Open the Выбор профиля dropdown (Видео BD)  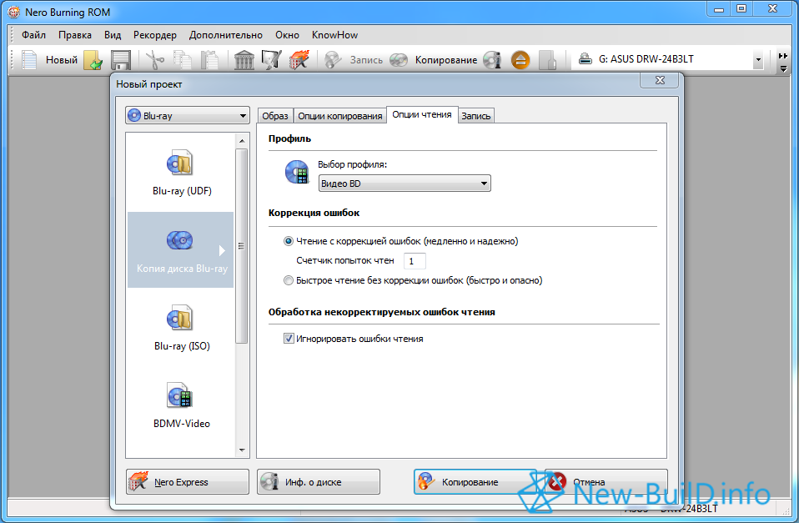click(405, 184)
